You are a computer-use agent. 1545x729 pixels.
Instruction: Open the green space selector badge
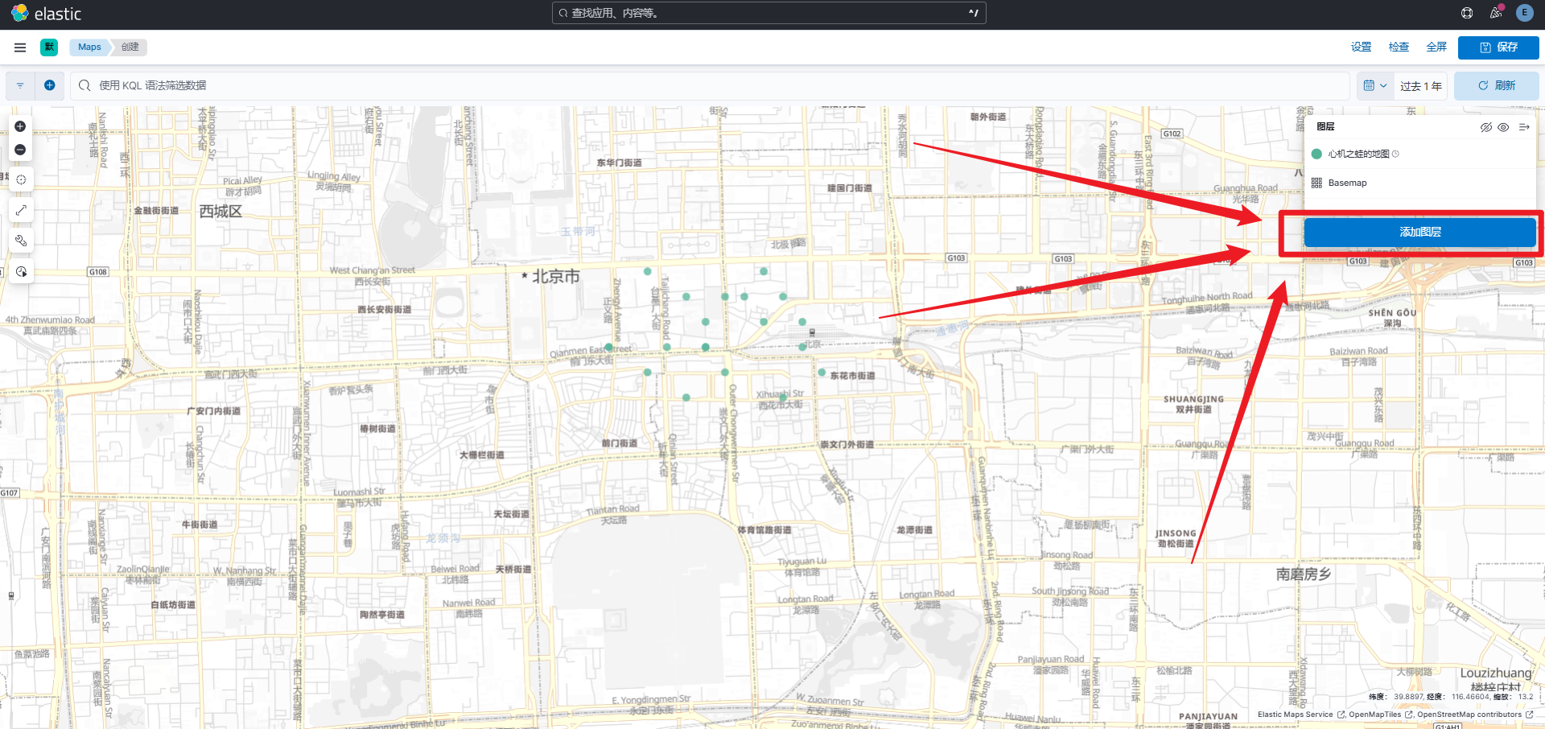(49, 47)
